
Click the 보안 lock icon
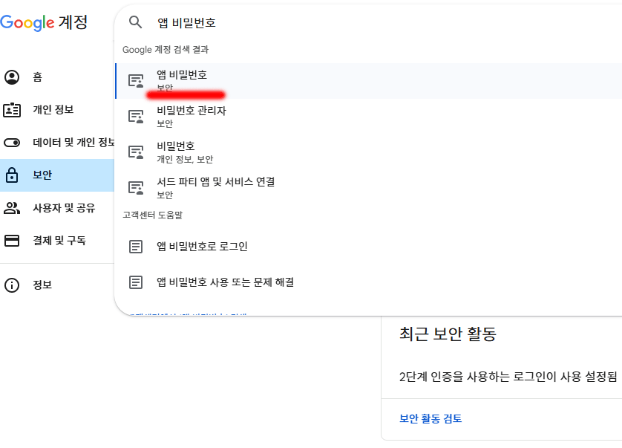coord(12,175)
